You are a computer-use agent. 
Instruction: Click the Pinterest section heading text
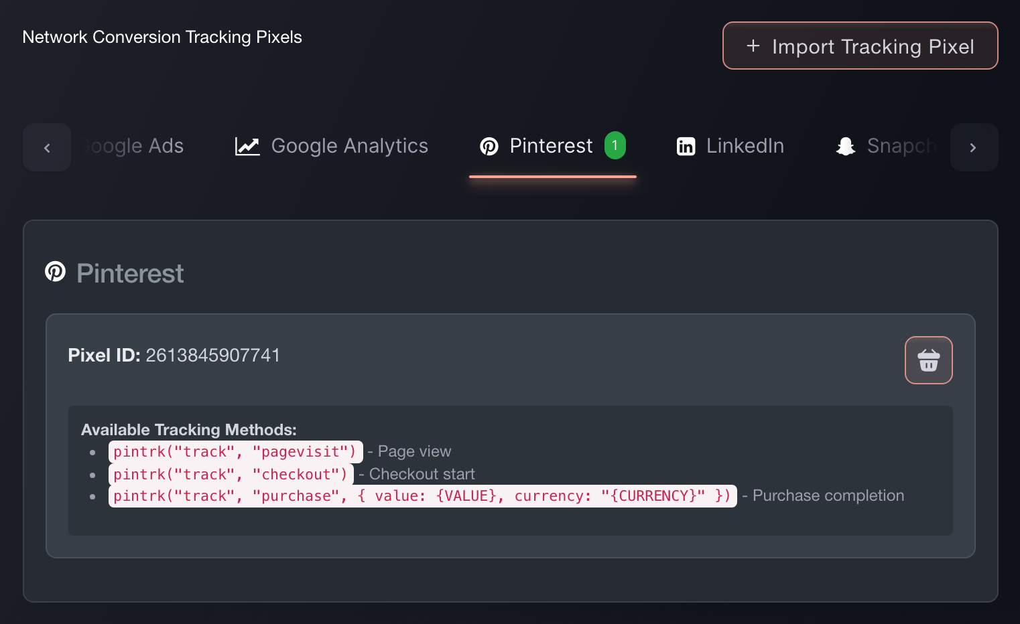(130, 273)
